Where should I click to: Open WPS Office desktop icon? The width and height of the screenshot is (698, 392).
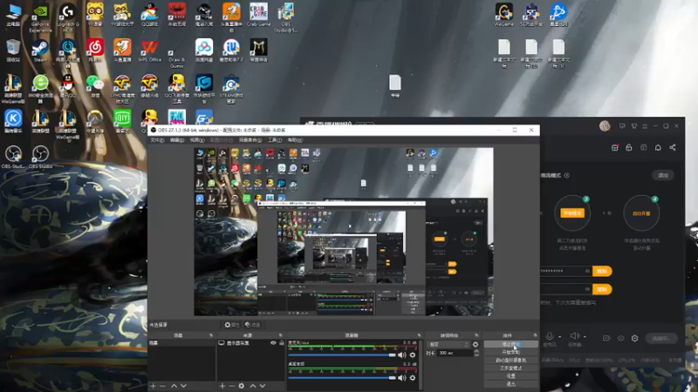click(150, 49)
